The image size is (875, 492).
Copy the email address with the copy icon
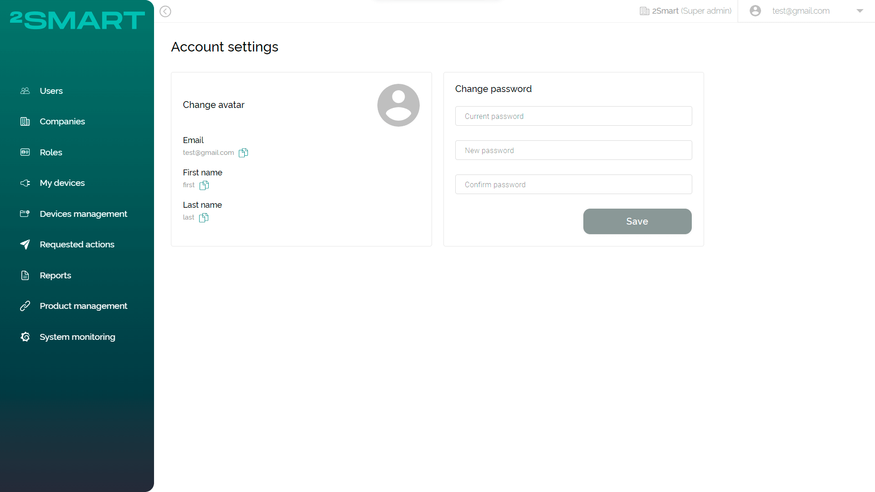pyautogui.click(x=243, y=153)
